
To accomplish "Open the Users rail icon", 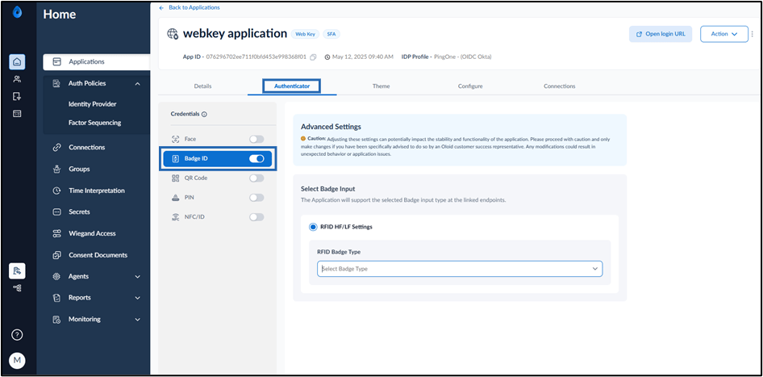I will (17, 79).
